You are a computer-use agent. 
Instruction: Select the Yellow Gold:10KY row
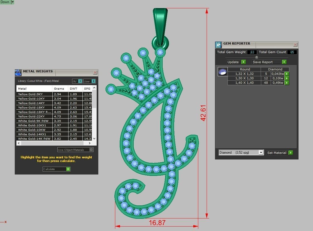54,99
